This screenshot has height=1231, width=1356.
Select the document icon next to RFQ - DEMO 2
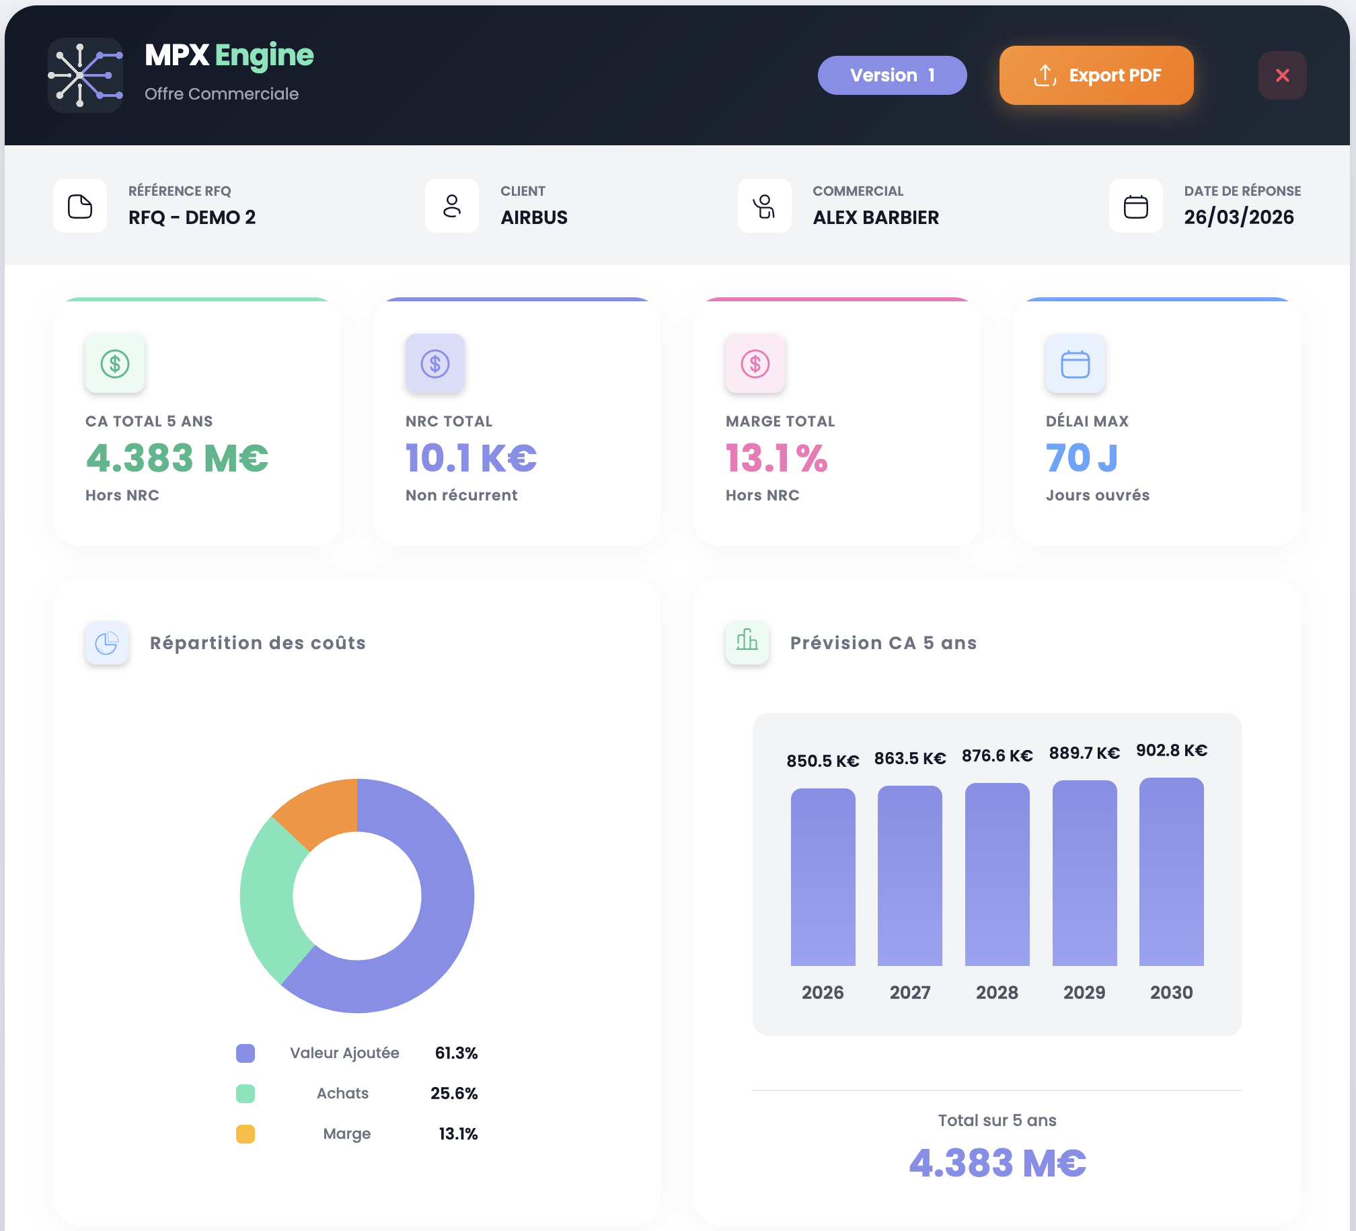pos(79,206)
